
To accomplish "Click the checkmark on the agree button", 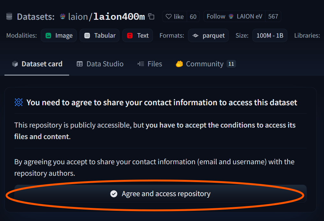I will coord(114,194).
